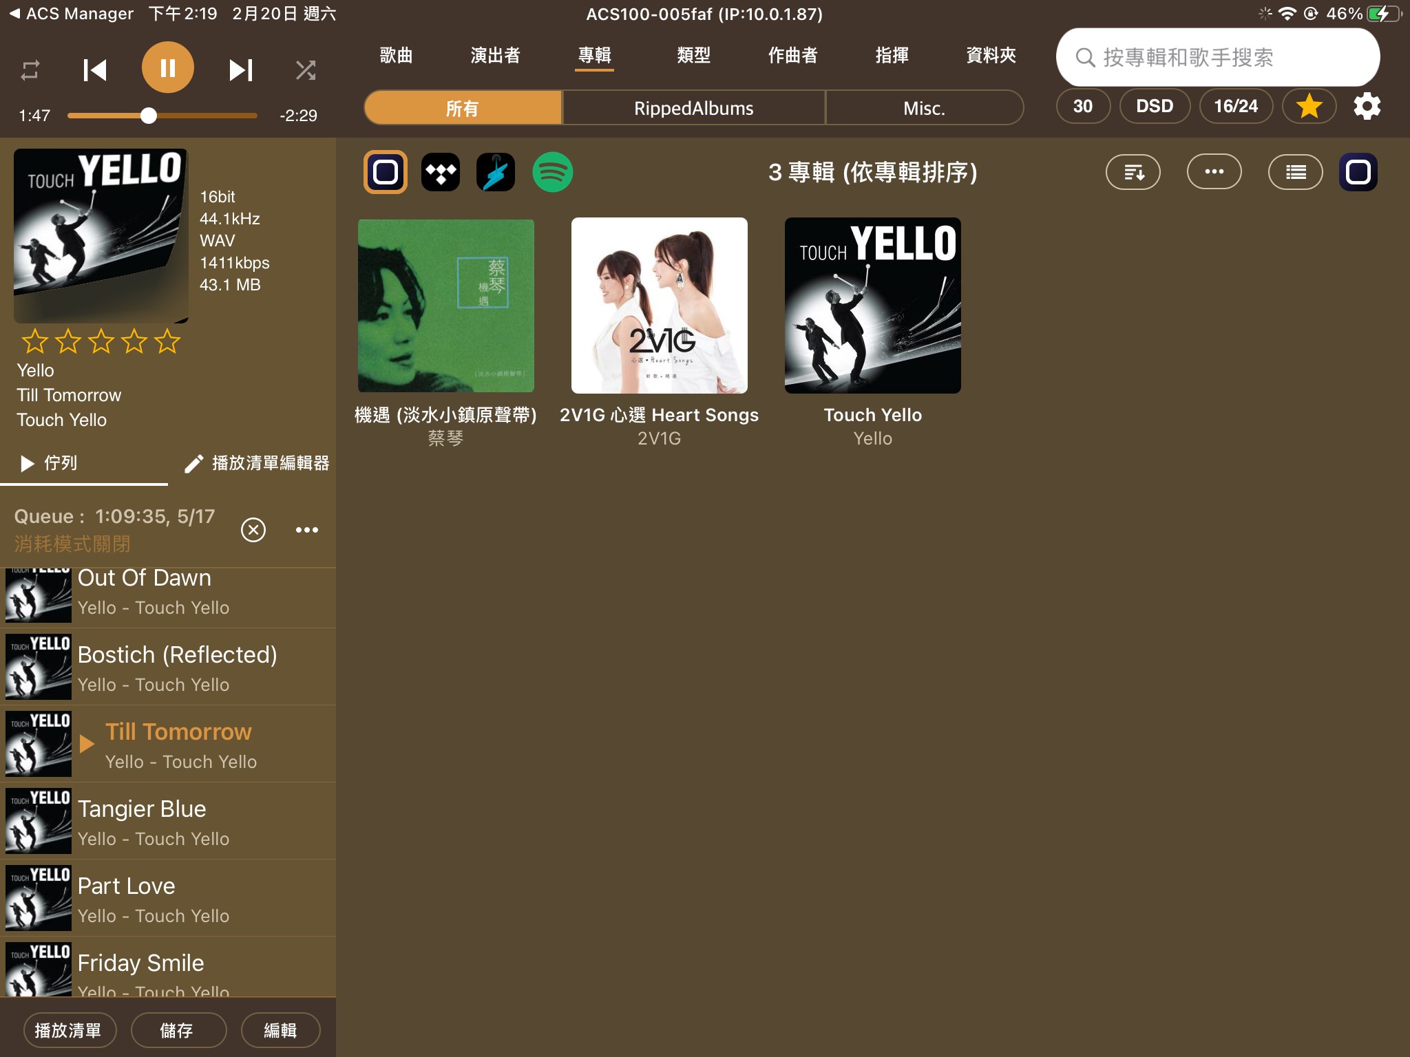Toggle repeat playback mode
This screenshot has height=1057, width=1410.
30,70
